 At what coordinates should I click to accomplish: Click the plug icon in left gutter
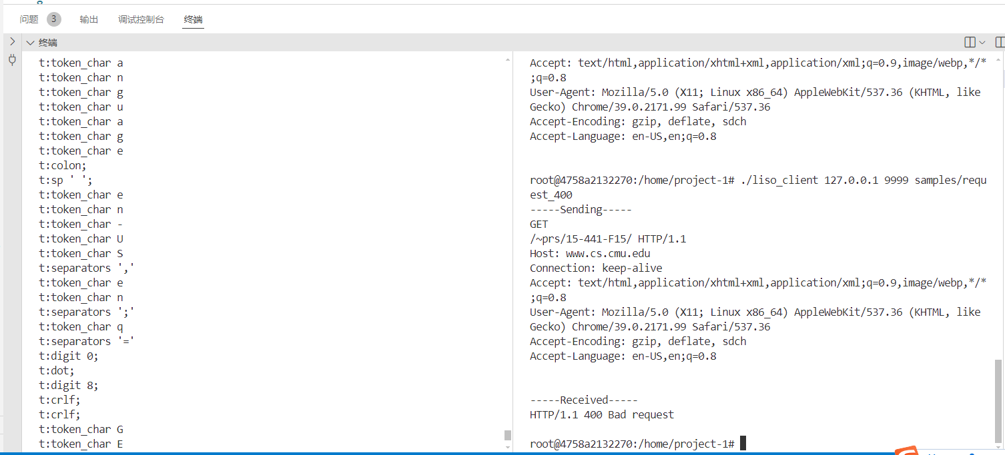pos(12,60)
